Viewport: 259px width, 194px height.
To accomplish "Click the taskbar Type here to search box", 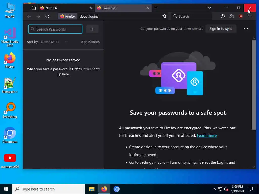I will pos(49,189).
